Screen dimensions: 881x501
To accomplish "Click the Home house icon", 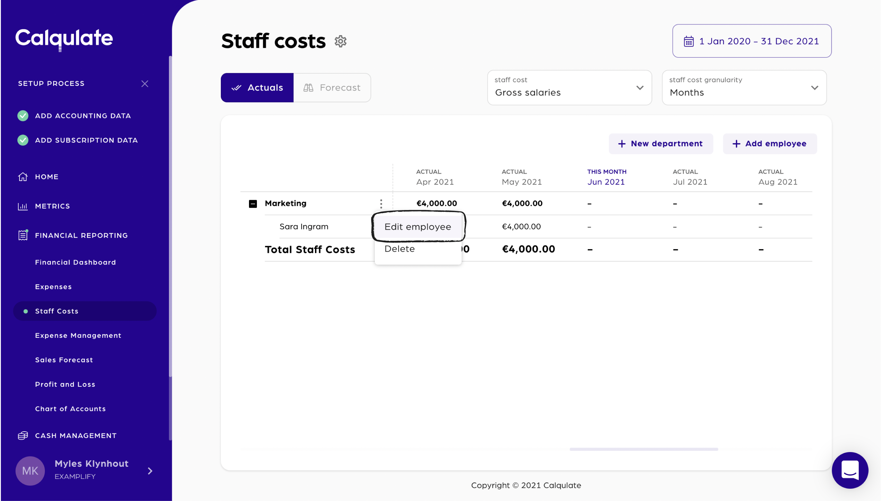I will click(x=23, y=177).
